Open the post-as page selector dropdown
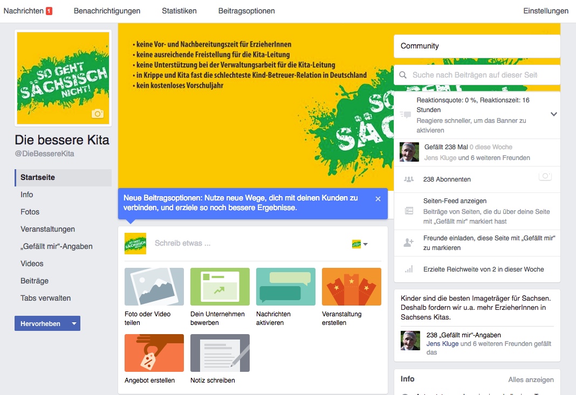 coord(360,244)
